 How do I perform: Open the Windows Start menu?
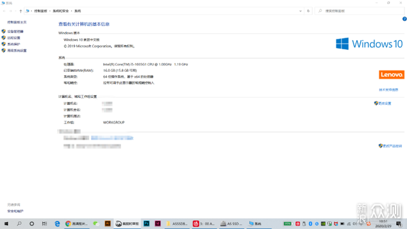tap(6, 223)
